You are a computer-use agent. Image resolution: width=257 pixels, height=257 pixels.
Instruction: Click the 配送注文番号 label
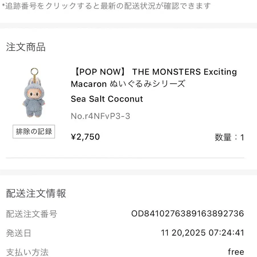pyautogui.click(x=31, y=214)
